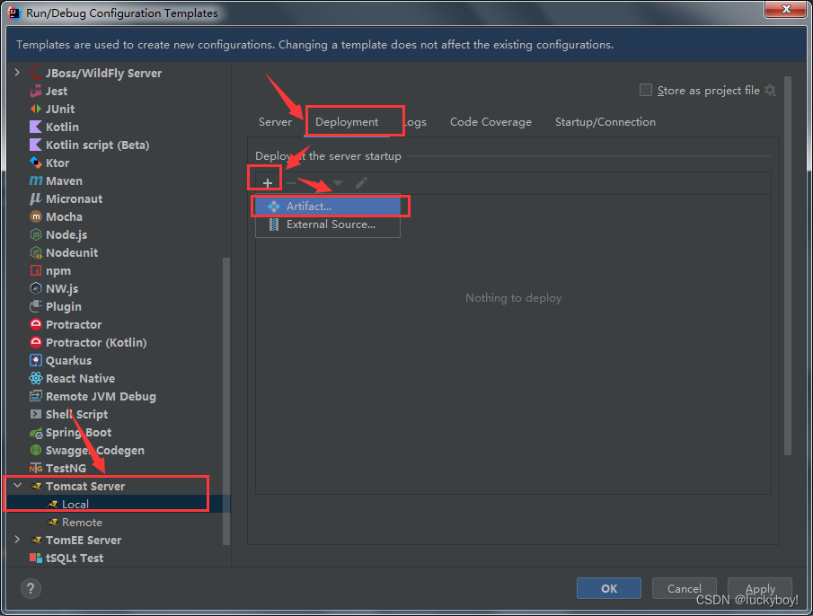The height and width of the screenshot is (616, 813).
Task: Click the Ktor template icon
Action: coord(36,163)
